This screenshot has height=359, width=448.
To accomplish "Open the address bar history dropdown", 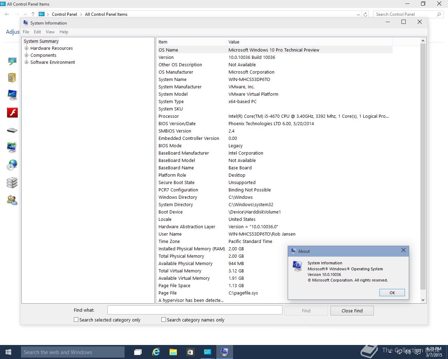I will [358, 14].
